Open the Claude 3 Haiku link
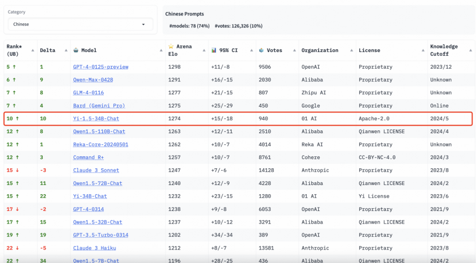 click(x=94, y=248)
